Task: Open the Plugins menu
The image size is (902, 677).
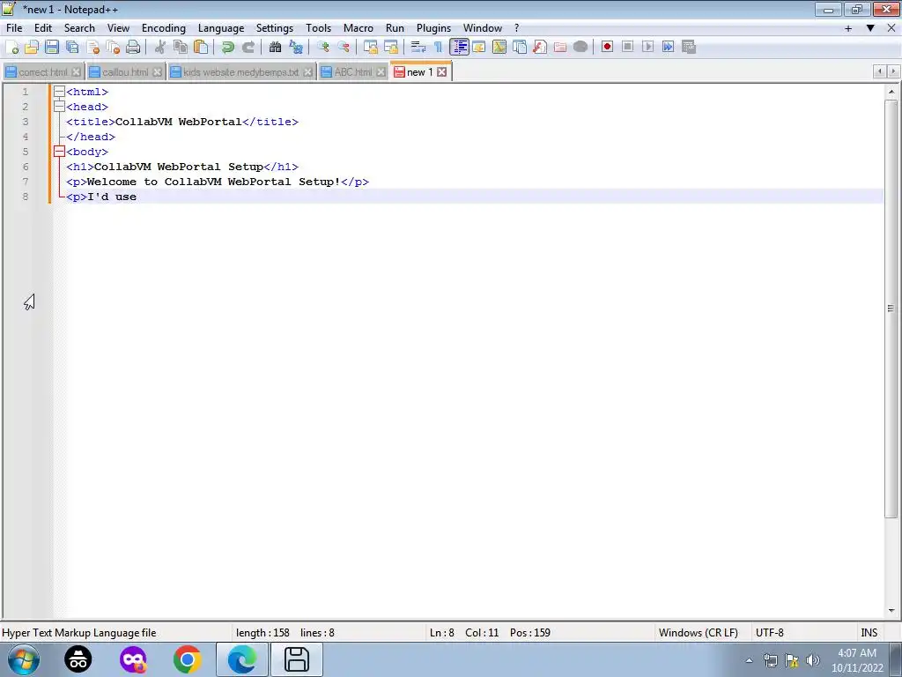Action: pyautogui.click(x=433, y=28)
